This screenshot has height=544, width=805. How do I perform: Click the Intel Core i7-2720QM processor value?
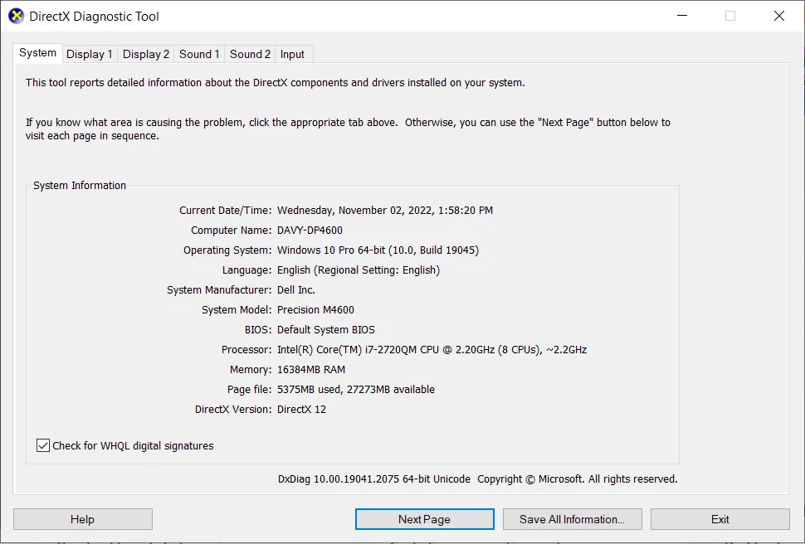coord(432,350)
